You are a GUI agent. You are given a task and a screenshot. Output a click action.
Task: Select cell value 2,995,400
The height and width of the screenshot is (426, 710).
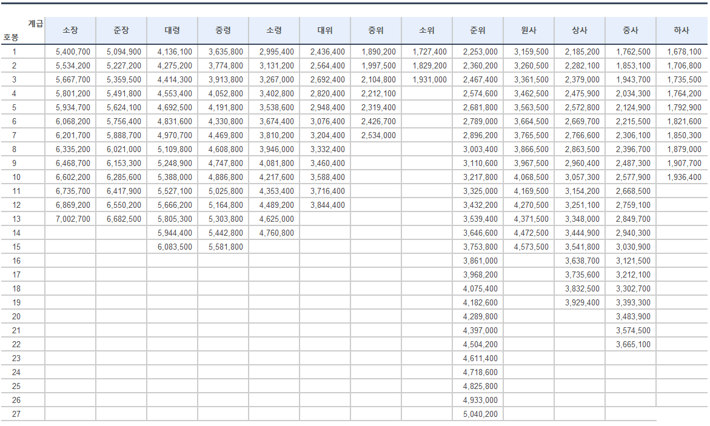coord(276,52)
